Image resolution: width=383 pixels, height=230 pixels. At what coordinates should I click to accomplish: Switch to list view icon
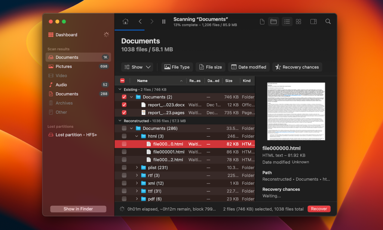[287, 22]
